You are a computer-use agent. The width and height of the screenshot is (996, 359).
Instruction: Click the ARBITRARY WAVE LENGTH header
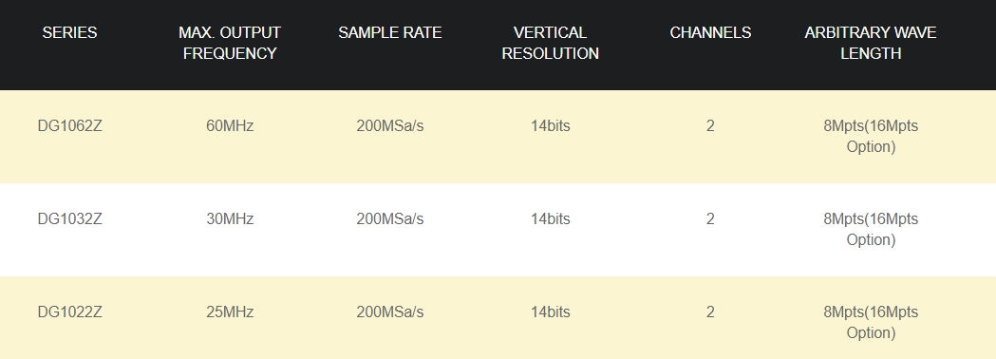pyautogui.click(x=871, y=43)
